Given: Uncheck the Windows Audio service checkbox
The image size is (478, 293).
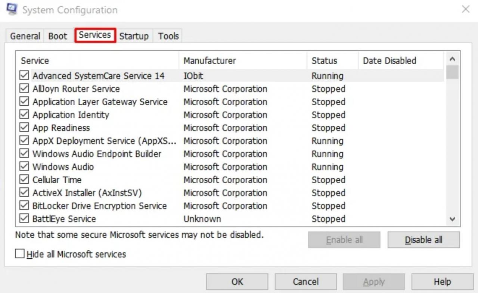Looking at the screenshot, I should tap(24, 167).
